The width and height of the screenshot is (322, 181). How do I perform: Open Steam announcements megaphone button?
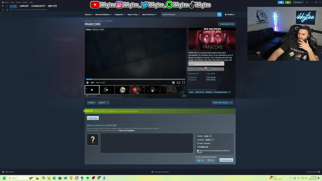281,2
